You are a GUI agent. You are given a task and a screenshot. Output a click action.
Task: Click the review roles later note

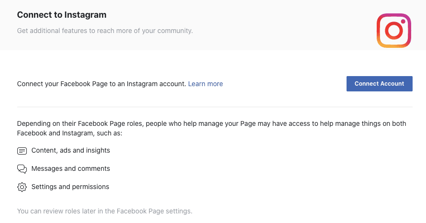click(105, 211)
